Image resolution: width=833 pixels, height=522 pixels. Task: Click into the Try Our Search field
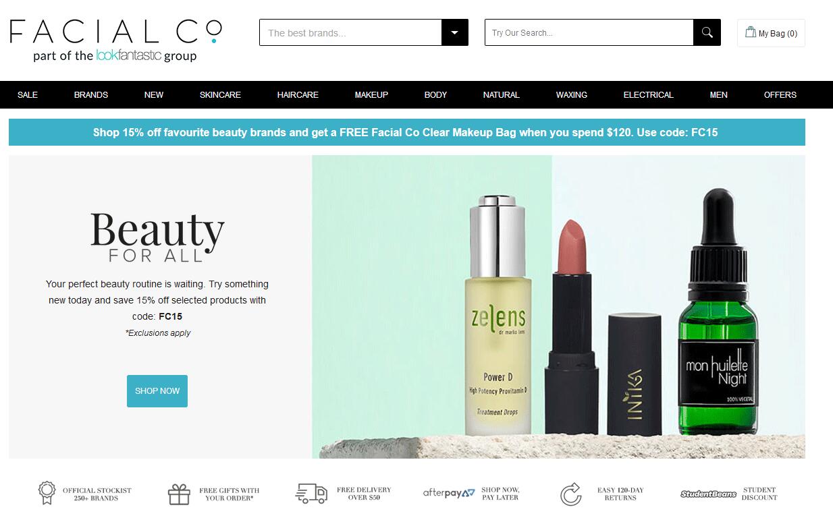pos(589,32)
